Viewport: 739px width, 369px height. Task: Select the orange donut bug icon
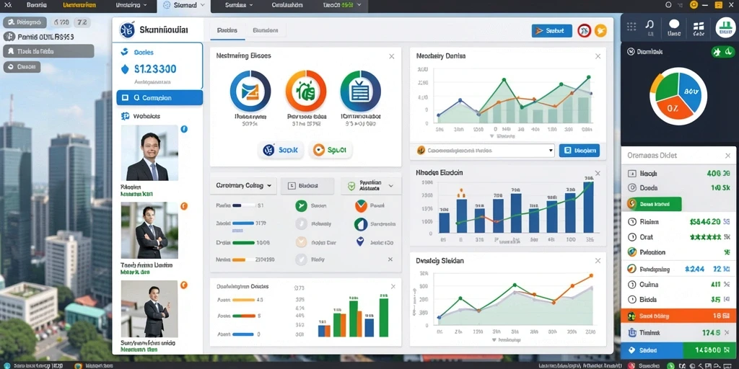[306, 92]
